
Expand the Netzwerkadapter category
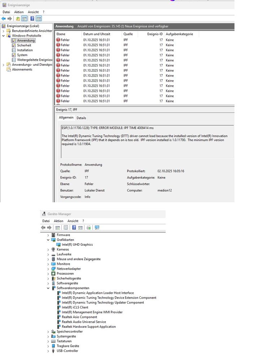tap(48, 269)
